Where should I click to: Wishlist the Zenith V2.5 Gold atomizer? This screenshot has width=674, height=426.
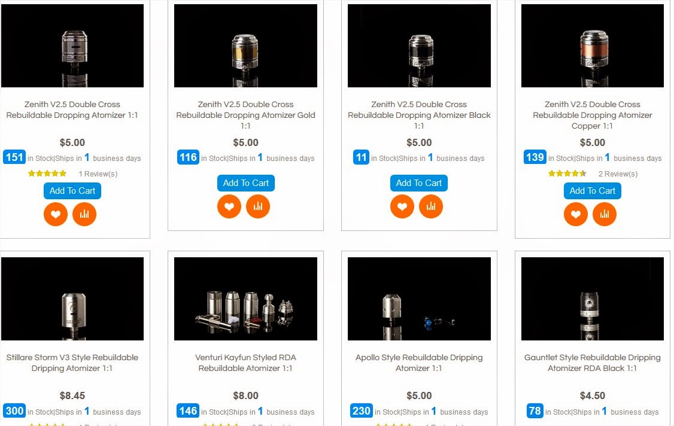pyautogui.click(x=229, y=206)
